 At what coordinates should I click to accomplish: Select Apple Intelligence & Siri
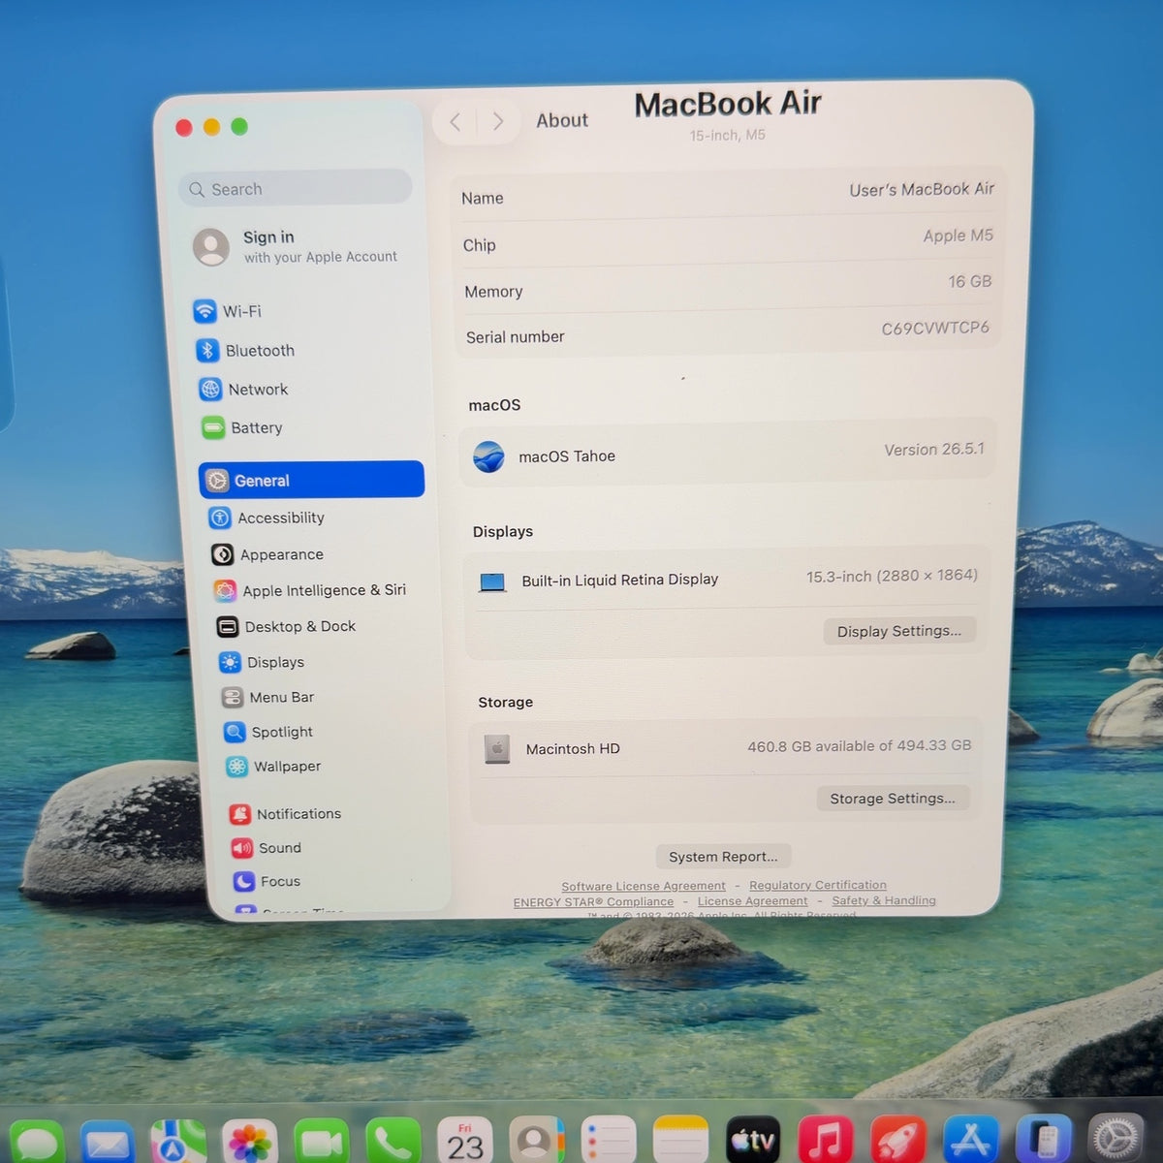[x=310, y=590]
